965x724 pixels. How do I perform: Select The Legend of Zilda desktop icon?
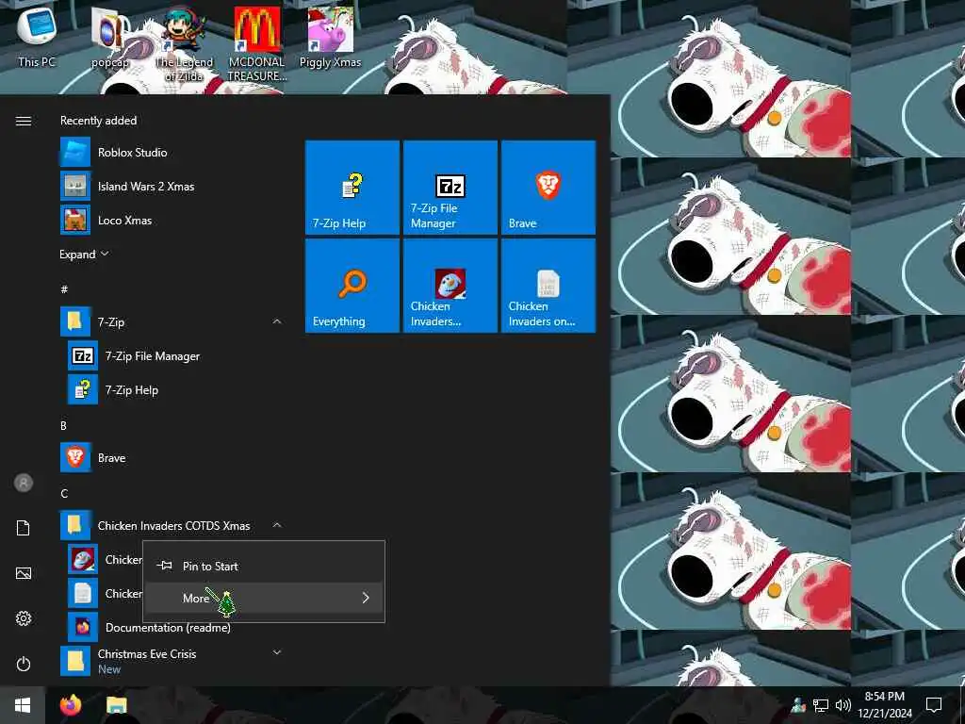(184, 43)
